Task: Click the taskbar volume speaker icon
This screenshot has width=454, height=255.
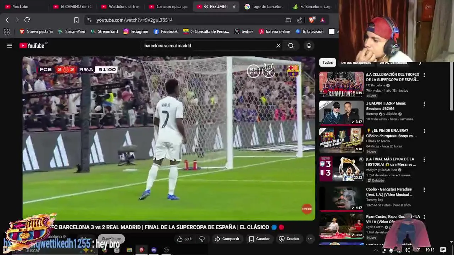Action: point(407,250)
